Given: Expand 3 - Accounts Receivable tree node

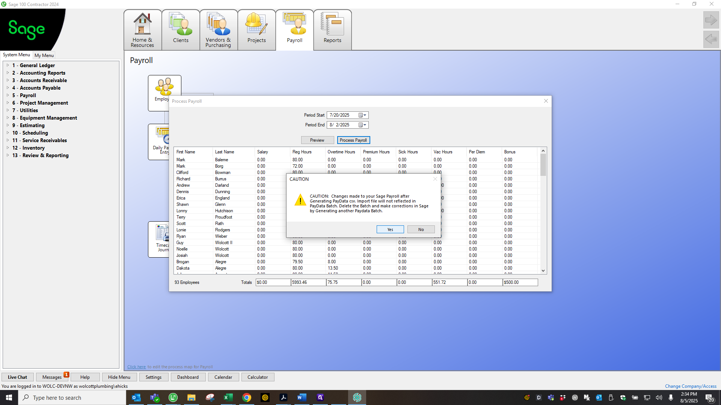Looking at the screenshot, I should coord(8,80).
